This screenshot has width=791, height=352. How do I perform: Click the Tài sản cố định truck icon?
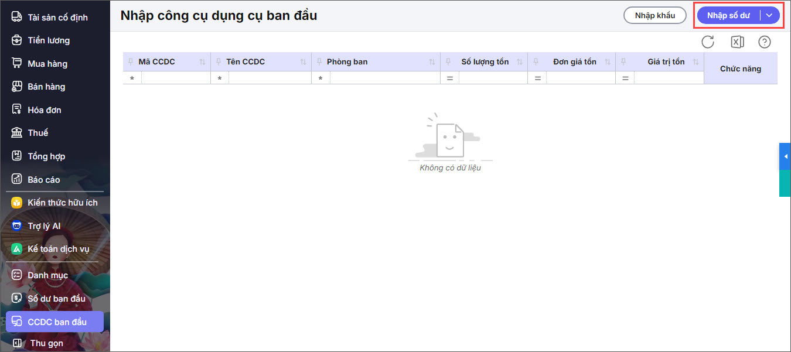17,17
